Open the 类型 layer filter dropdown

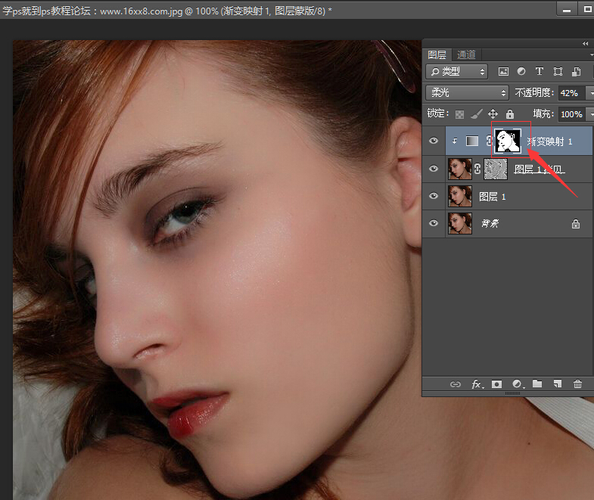[457, 72]
